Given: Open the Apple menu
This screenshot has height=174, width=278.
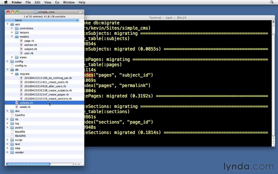Looking at the screenshot, I should [6, 2].
